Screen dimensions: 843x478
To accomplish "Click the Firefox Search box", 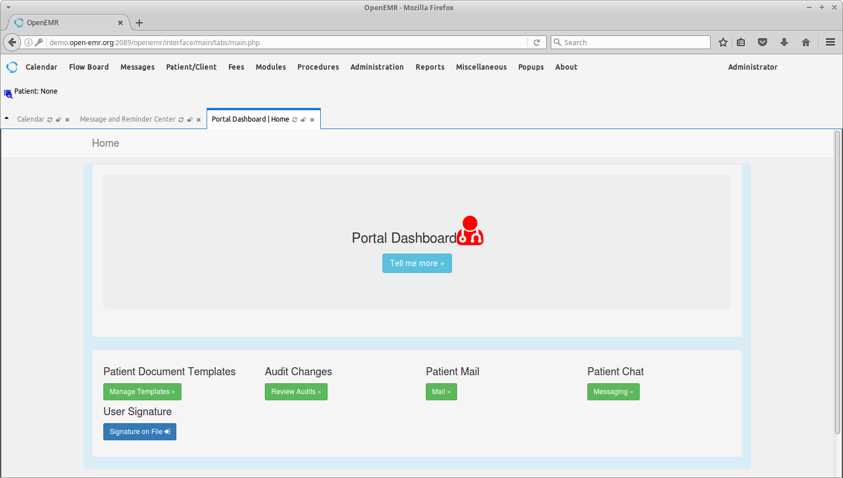I will (x=631, y=42).
